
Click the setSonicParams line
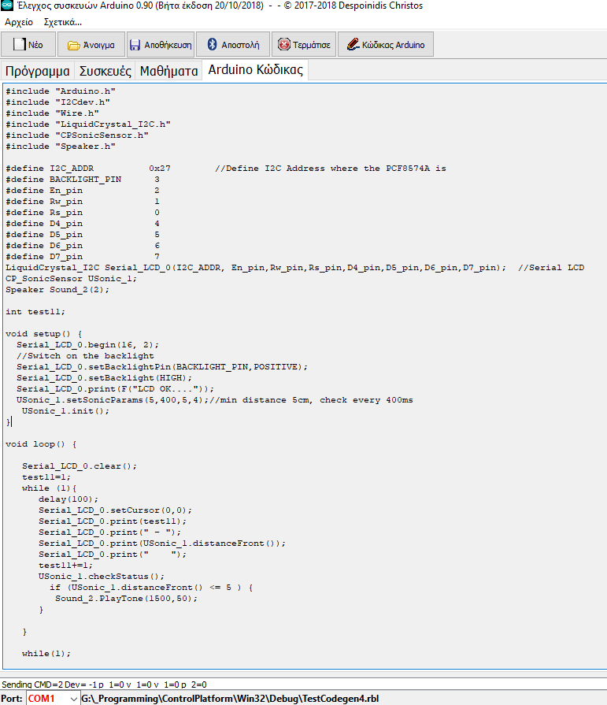[x=215, y=399]
